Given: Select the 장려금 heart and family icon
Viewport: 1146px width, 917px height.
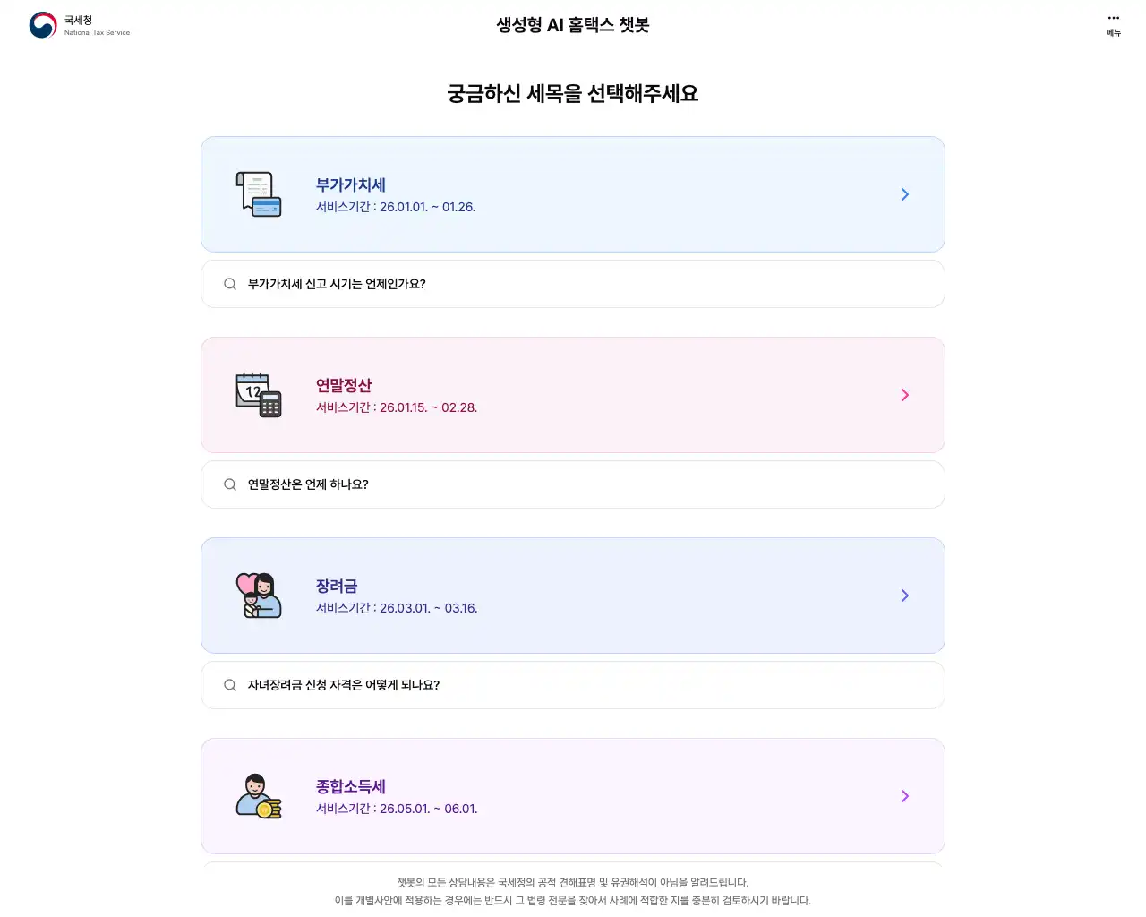Looking at the screenshot, I should [x=259, y=595].
